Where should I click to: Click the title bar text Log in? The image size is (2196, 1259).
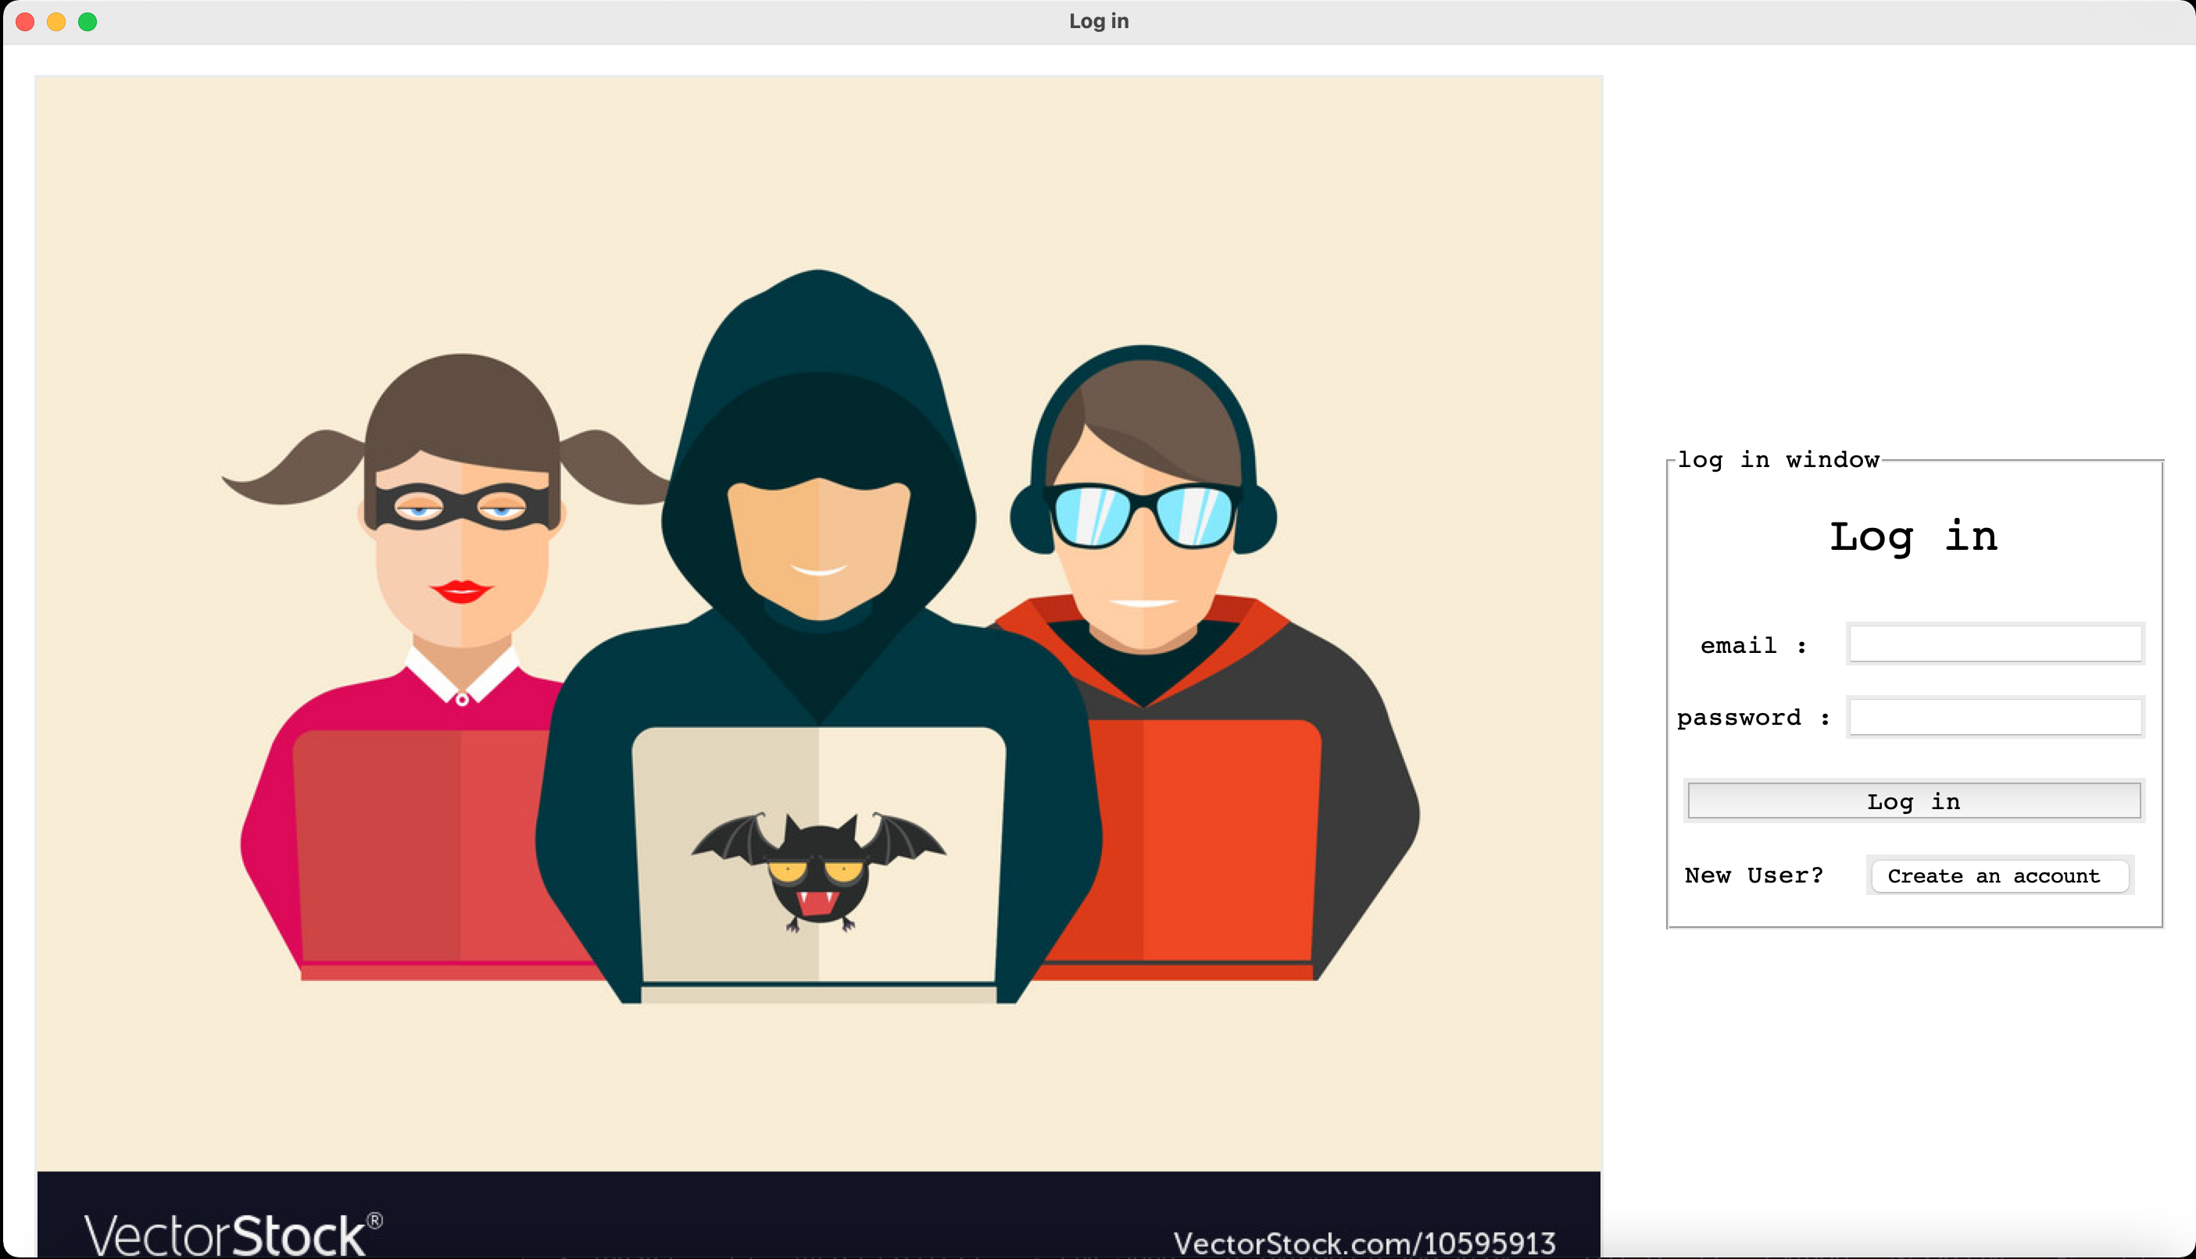pos(1098,22)
